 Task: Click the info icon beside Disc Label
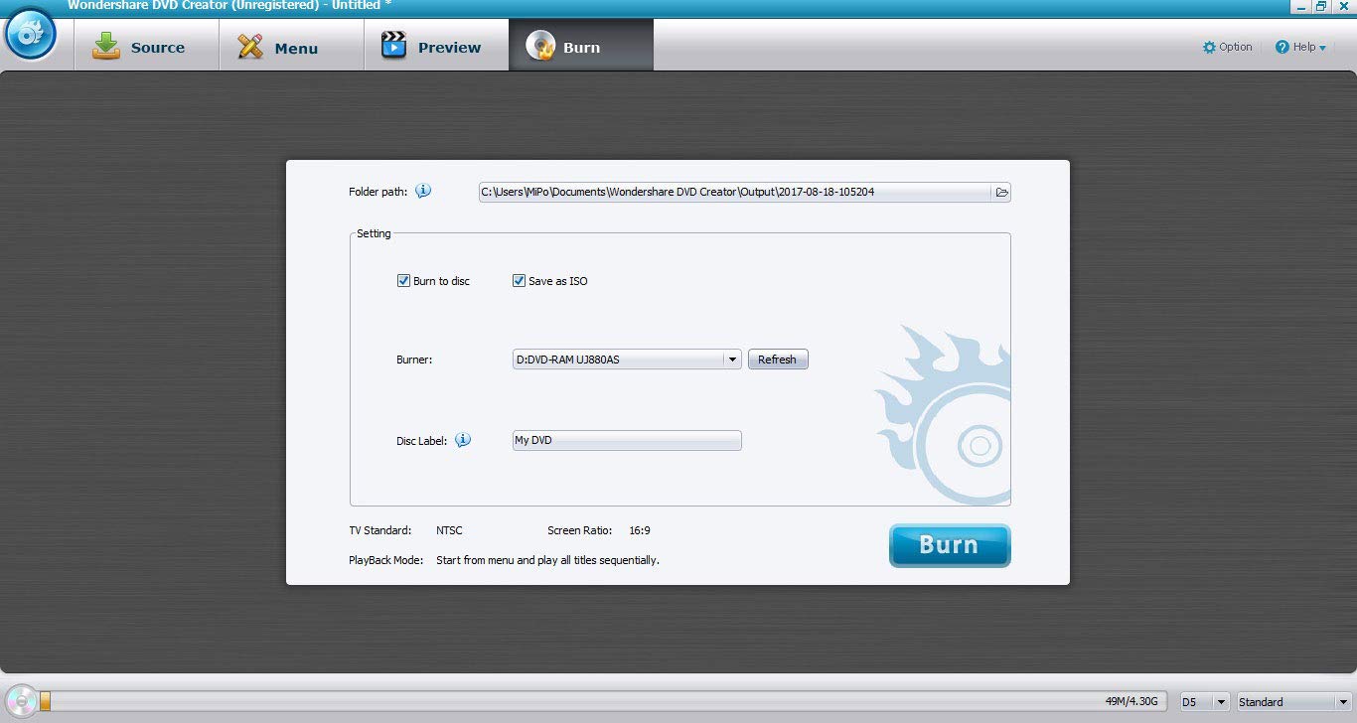pyautogui.click(x=463, y=440)
